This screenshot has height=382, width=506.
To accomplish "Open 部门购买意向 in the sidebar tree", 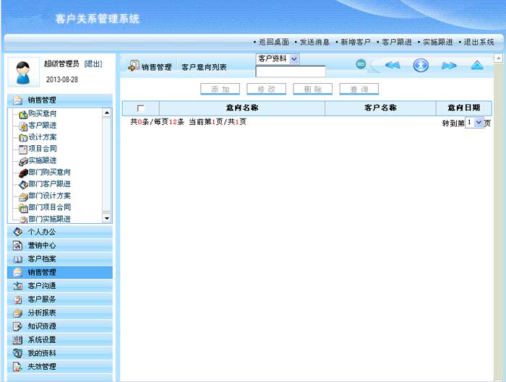I will click(49, 172).
